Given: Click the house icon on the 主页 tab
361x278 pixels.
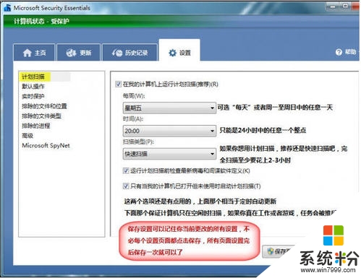Looking at the screenshot, I should pos(27,53).
